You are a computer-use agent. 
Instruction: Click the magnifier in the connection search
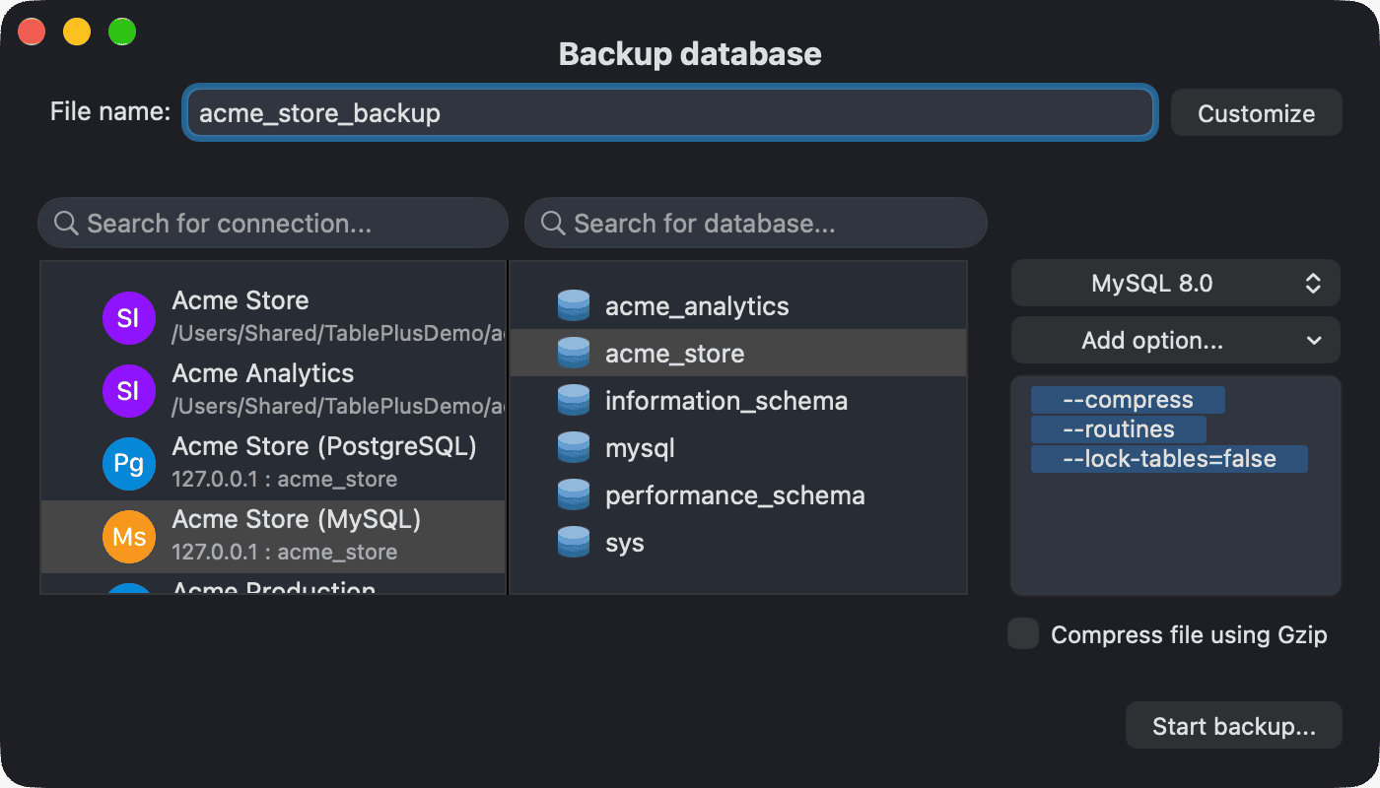click(x=66, y=224)
